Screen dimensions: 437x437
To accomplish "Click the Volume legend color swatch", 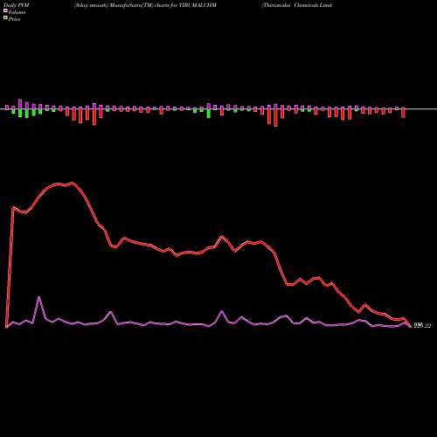I will tap(5, 10).
